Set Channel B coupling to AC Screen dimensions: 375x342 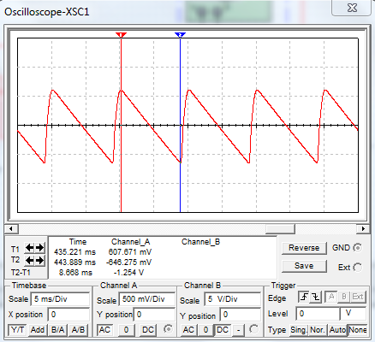188,330
